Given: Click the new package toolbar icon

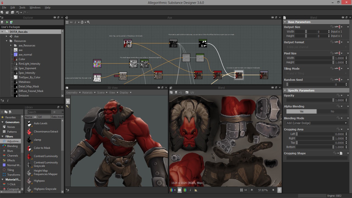Looking at the screenshot, I should point(2,12).
